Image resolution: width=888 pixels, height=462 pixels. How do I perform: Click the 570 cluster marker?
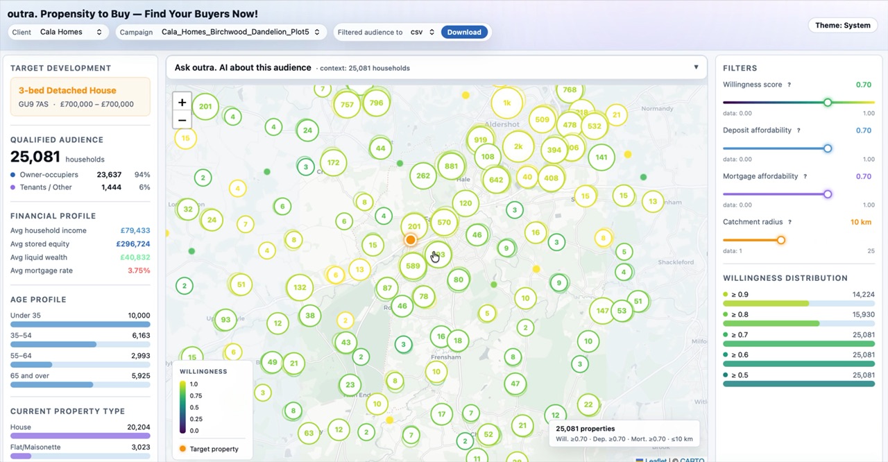click(444, 223)
